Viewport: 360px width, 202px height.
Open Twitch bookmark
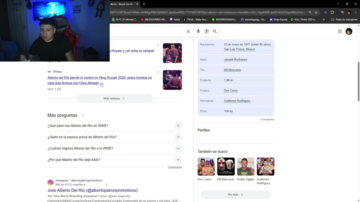[x=175, y=20]
